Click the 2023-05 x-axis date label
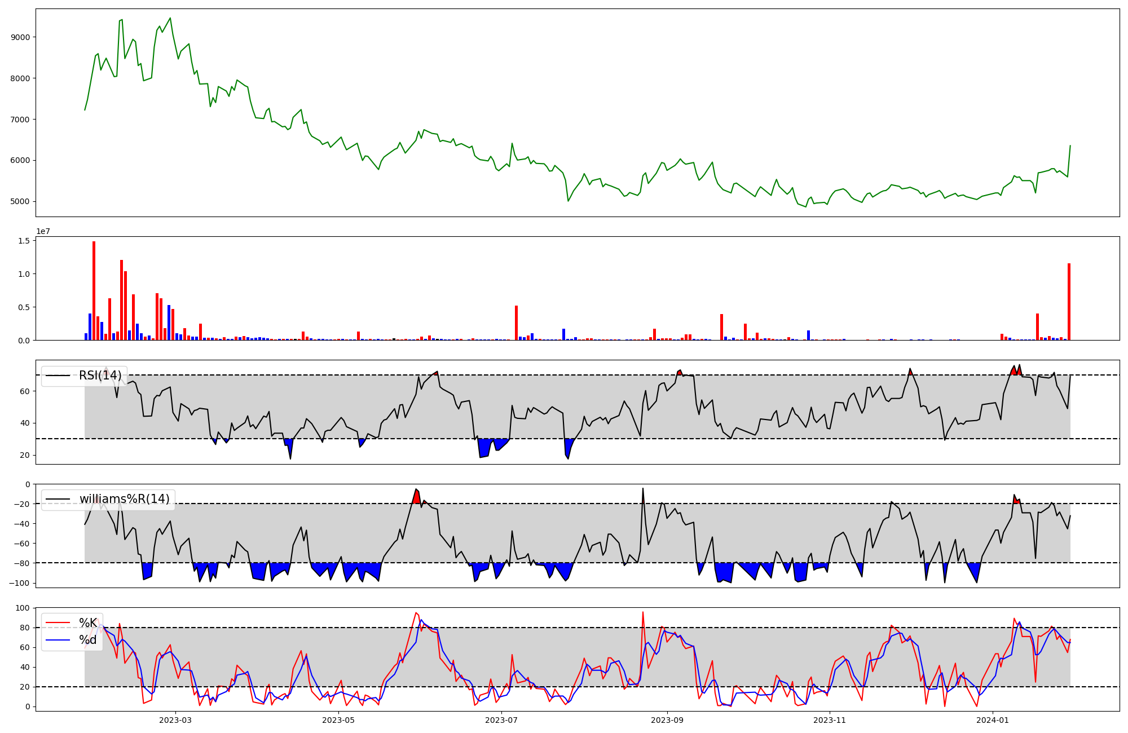1128x733 pixels. pos(338,720)
